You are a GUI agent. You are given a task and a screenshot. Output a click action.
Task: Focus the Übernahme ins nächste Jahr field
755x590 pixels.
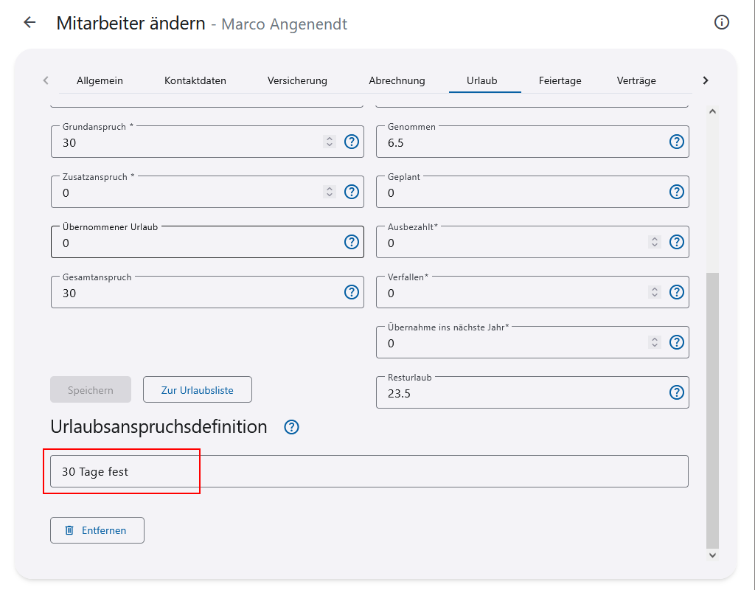point(509,344)
